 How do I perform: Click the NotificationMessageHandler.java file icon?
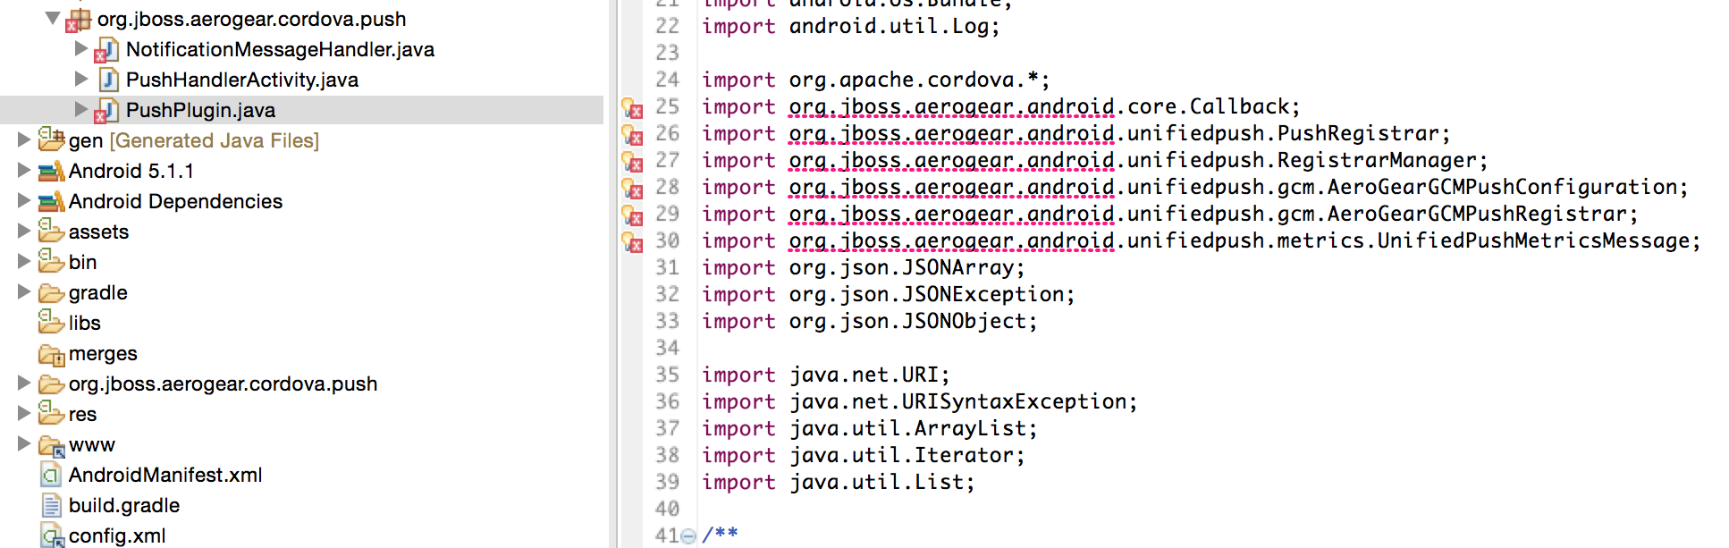point(107,50)
